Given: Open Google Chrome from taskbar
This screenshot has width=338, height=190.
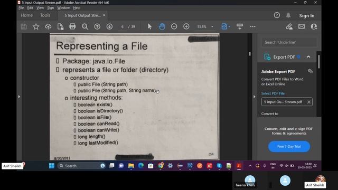Looking at the screenshot, I should pyautogui.click(x=161, y=166).
